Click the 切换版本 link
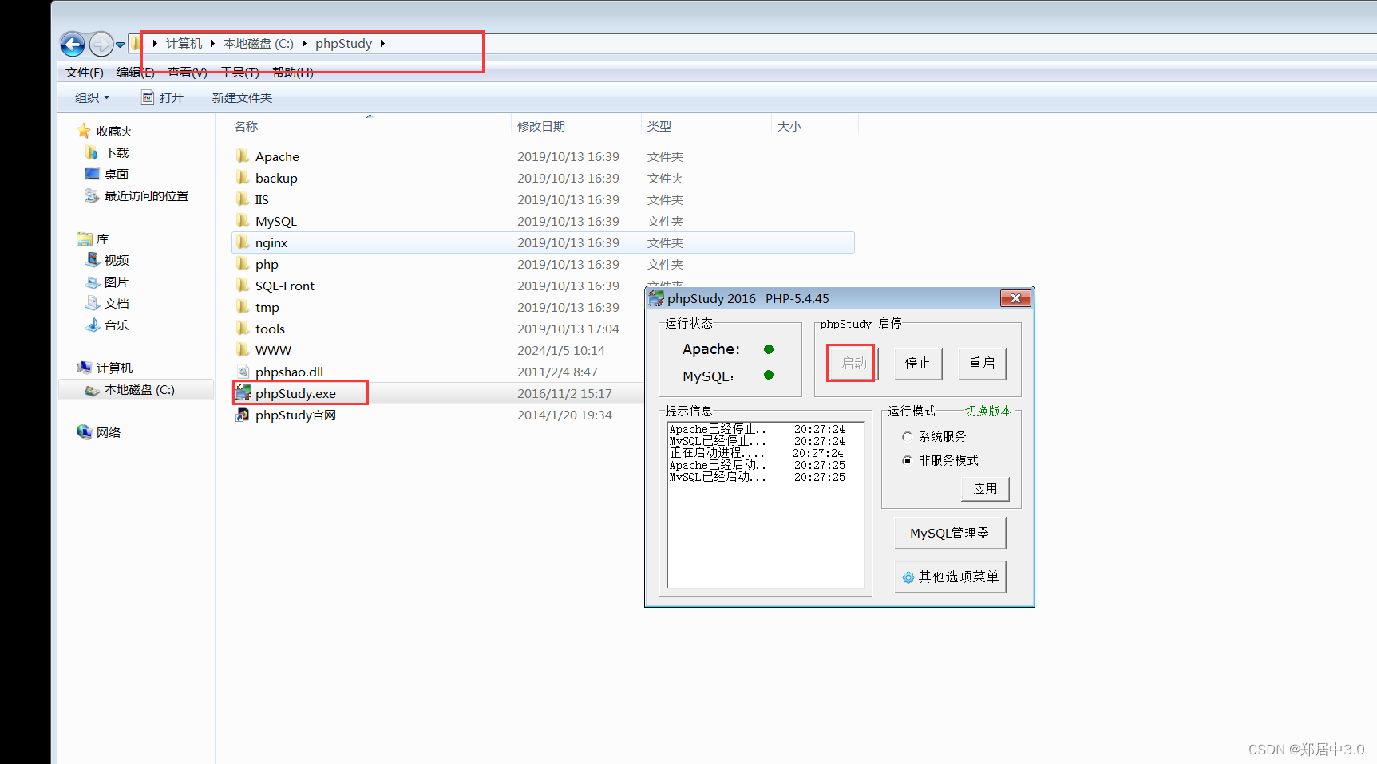 click(987, 411)
